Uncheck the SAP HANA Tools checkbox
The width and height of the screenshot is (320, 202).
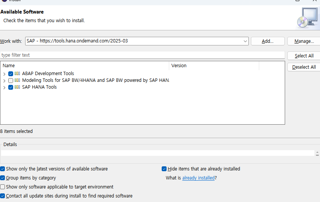coord(11,87)
